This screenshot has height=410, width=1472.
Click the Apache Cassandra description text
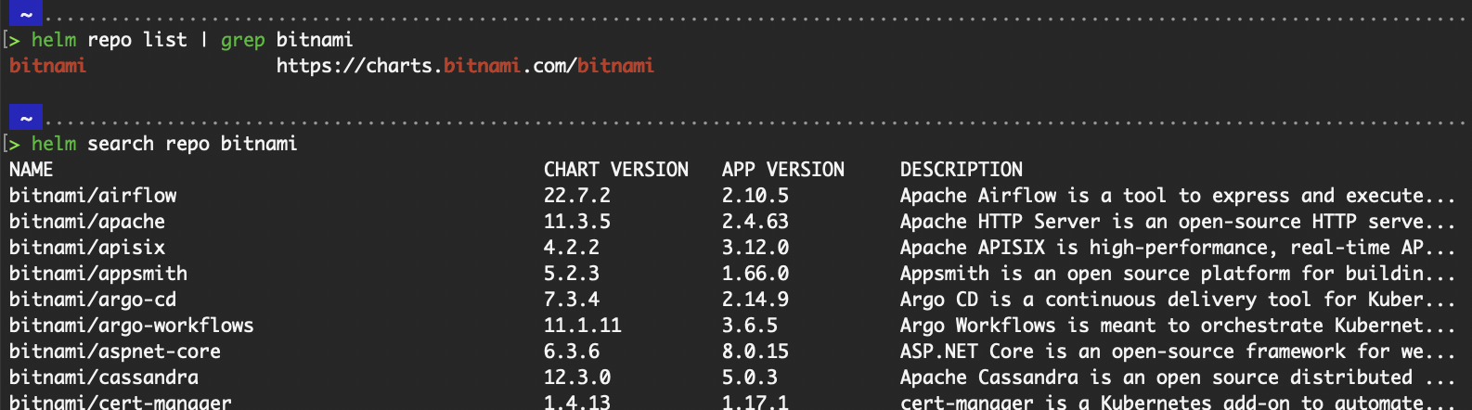click(x=1178, y=378)
